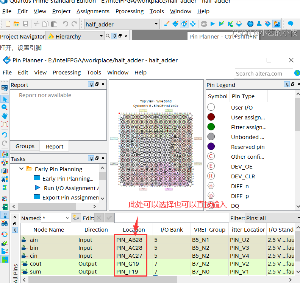The width and height of the screenshot is (300, 283).
Task: Select Location cell PIN_AB28 for ain
Action: [130, 240]
